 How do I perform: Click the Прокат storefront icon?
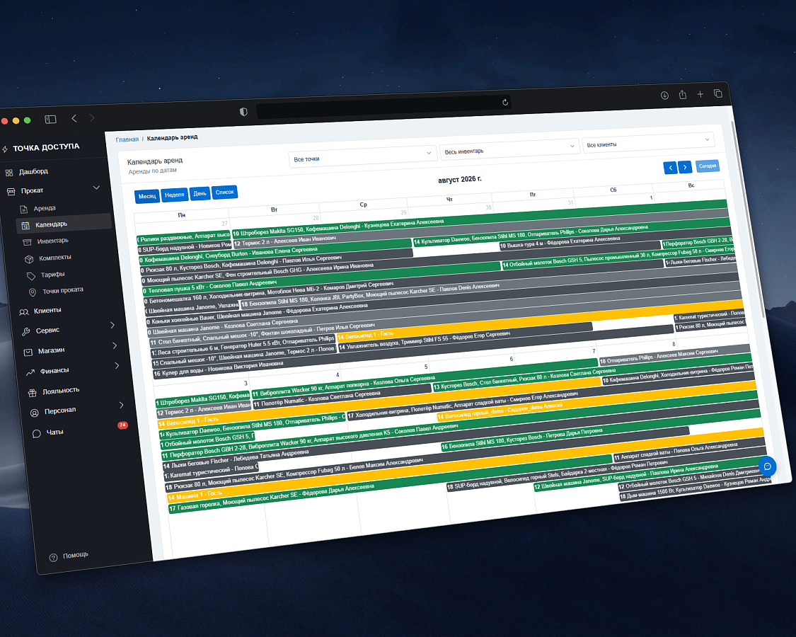pos(11,192)
